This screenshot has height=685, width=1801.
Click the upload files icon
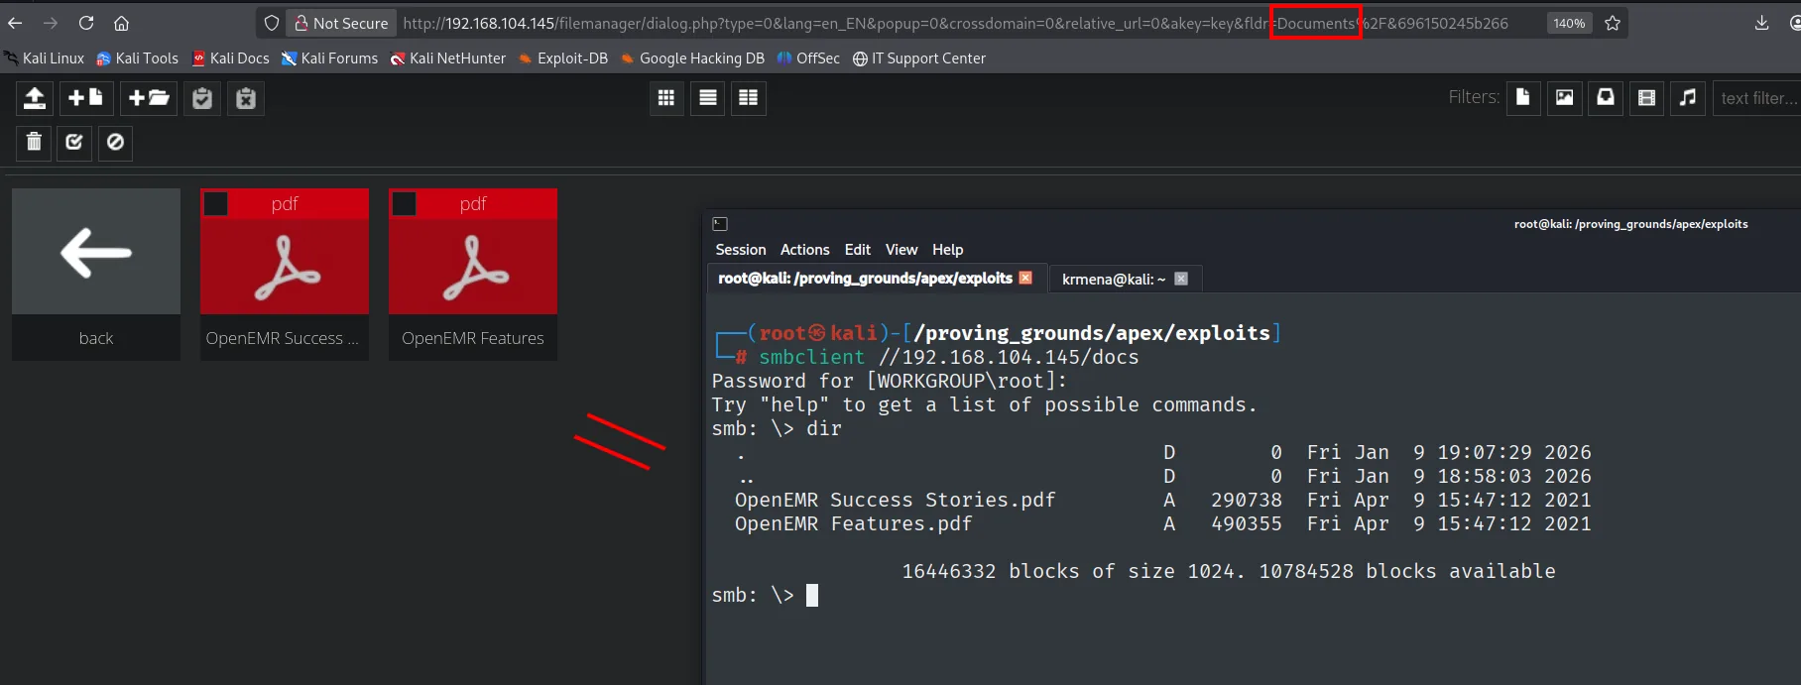(x=35, y=98)
